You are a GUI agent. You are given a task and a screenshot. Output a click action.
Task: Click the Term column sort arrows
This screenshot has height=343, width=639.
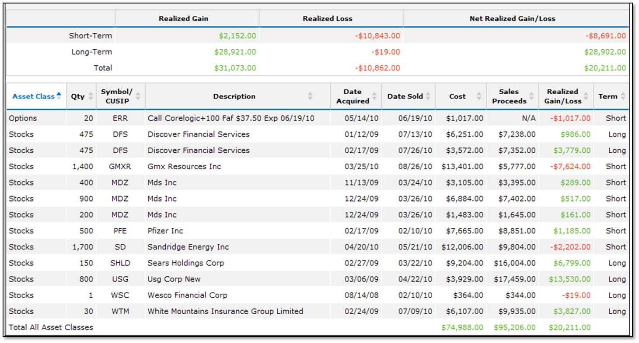(x=623, y=96)
